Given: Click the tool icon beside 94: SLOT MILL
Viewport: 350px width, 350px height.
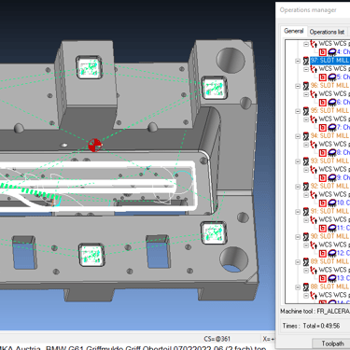Looking at the screenshot, I should pyautogui.click(x=306, y=136).
